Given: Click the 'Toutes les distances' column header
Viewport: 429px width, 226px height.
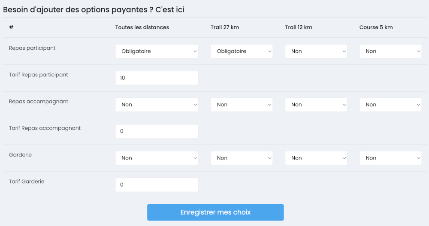Looking at the screenshot, I should click(x=142, y=27).
